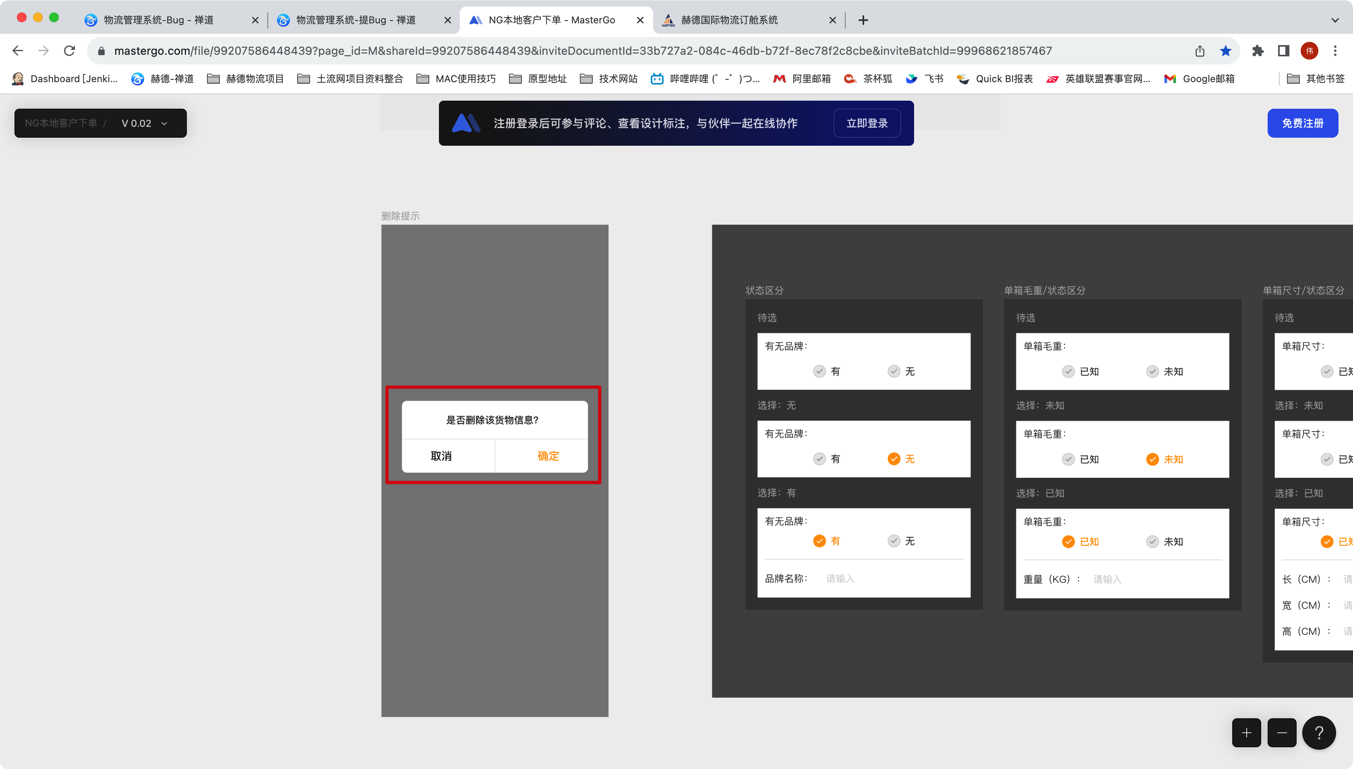Select the orange 未知 radio in 单箱毛重
Image resolution: width=1353 pixels, height=769 pixels.
point(1152,459)
